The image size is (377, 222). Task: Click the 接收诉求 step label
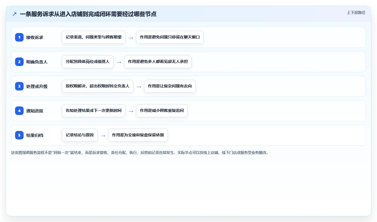35,37
